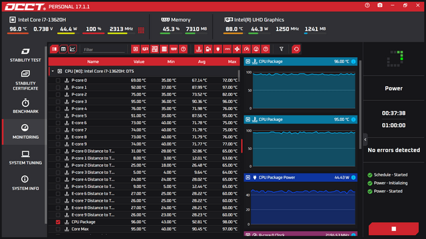Check the P-core 1 checkbox
Viewport: 426px width, 239px height.
pyautogui.click(x=58, y=87)
